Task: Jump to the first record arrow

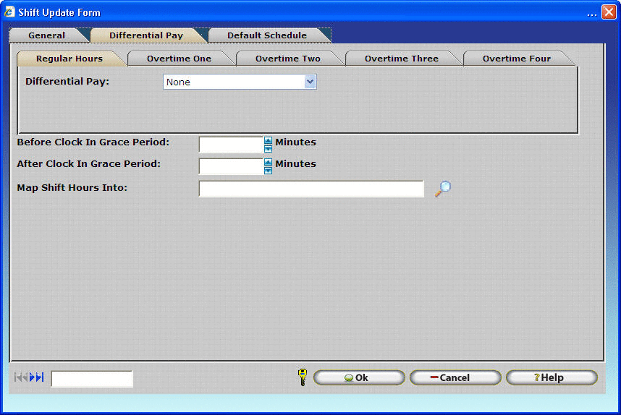Action: (x=18, y=377)
